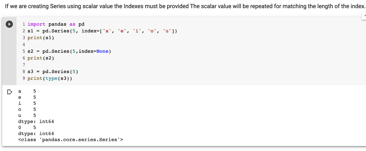This screenshot has width=366, height=151.
Task: Click the print(s2) statement
Action: pyautogui.click(x=41, y=58)
